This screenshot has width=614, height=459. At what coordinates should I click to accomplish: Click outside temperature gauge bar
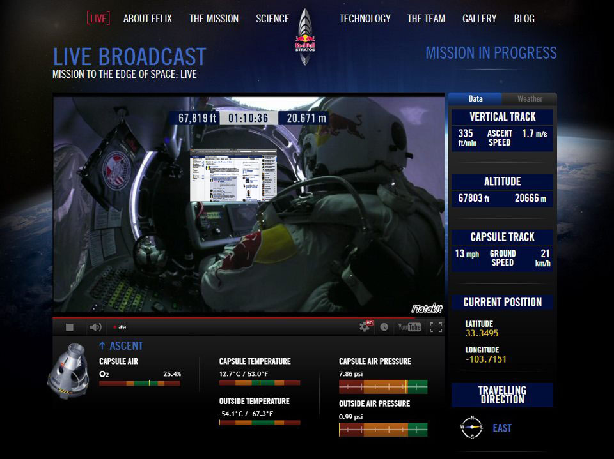(x=260, y=423)
